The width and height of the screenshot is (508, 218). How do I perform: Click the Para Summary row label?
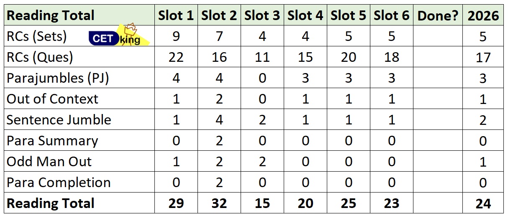point(52,141)
